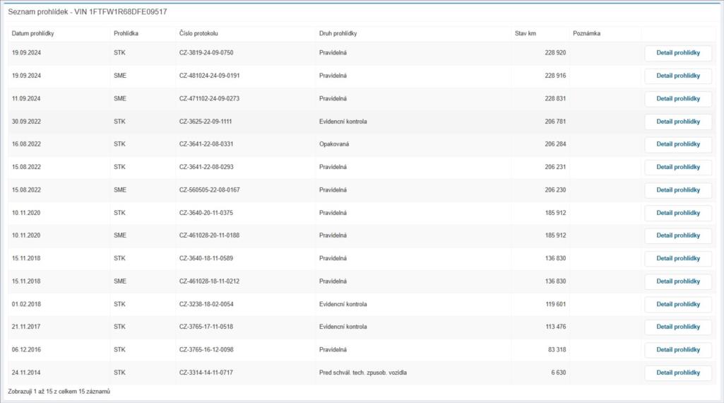Image resolution: width=724 pixels, height=403 pixels.
Task: Open Detail prohlídky for 06.12.2016 inspection
Action: 677,350
